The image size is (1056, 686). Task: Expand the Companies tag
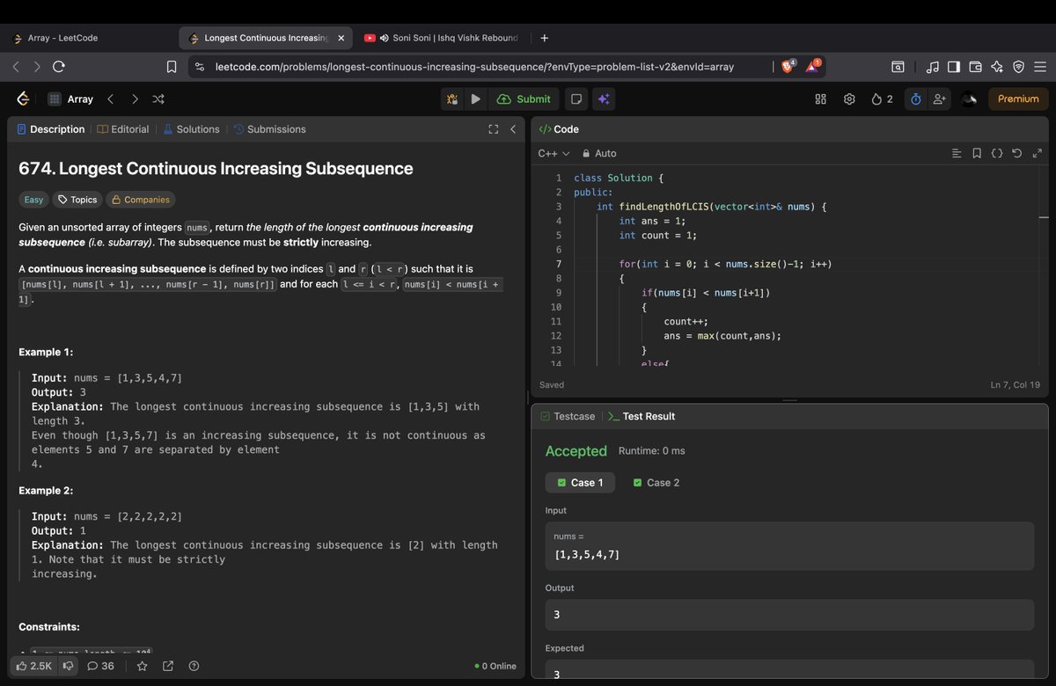(x=140, y=200)
